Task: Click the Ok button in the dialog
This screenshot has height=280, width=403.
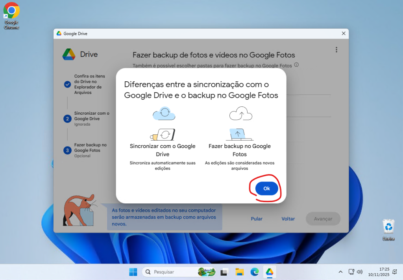Action: [266, 189]
